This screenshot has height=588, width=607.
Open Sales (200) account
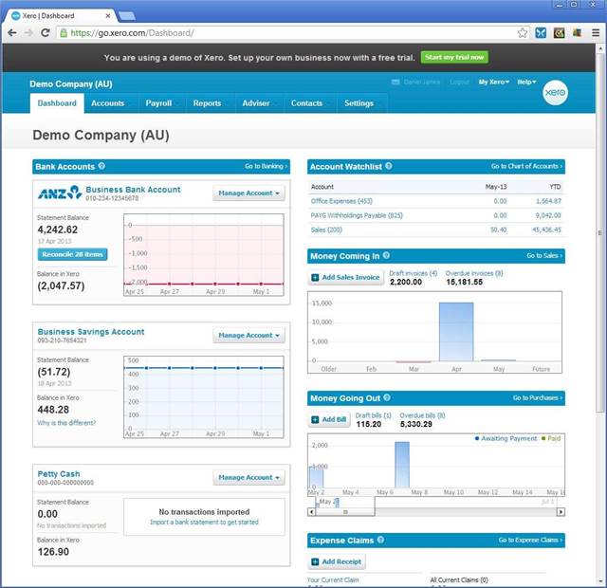click(x=326, y=230)
